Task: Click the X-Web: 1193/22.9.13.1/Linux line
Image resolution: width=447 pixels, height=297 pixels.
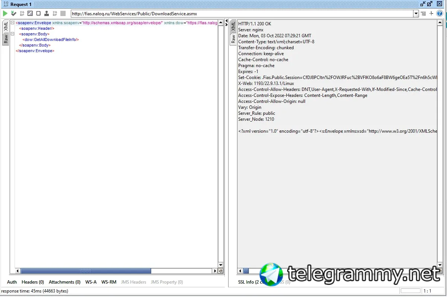Action: pyautogui.click(x=266, y=83)
